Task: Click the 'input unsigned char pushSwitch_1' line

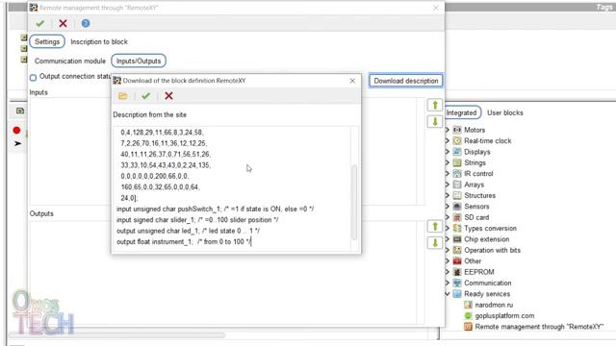Action: tap(215, 210)
